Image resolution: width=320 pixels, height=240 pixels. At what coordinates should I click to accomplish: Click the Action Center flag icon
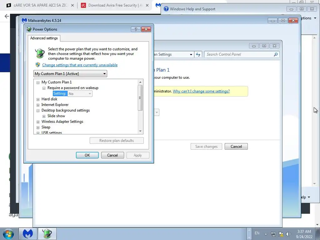coord(281,234)
